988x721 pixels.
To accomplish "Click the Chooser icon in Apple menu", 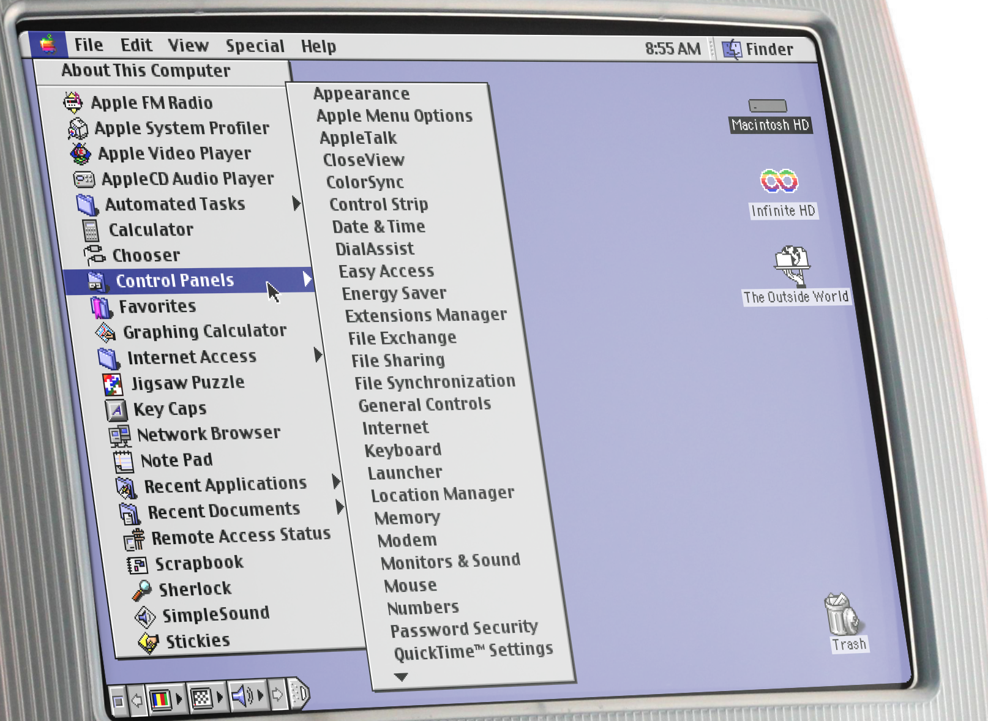I will pyautogui.click(x=94, y=255).
